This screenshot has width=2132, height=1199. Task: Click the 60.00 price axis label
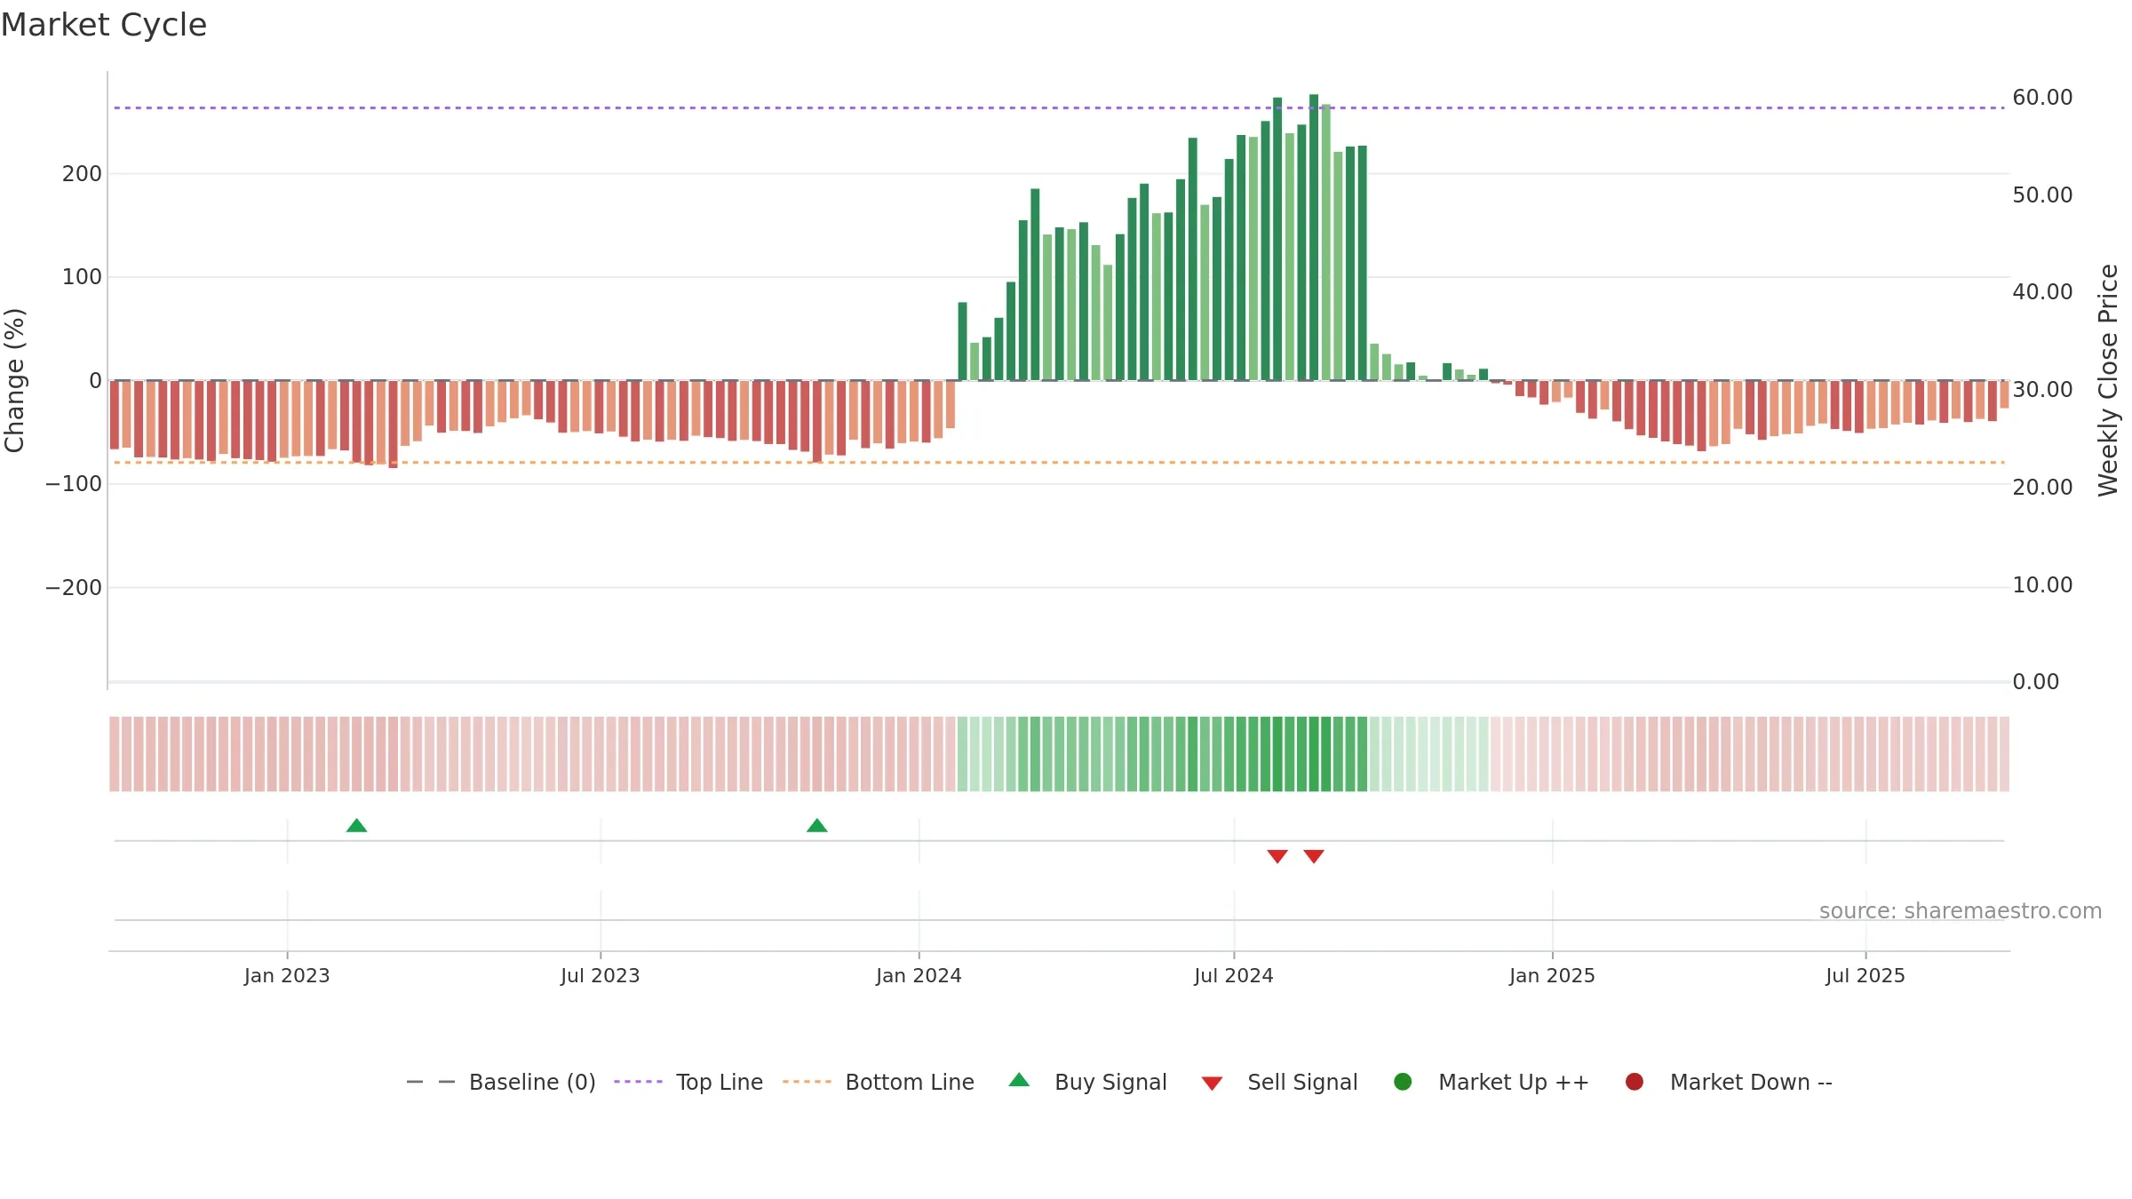pyautogui.click(x=2042, y=98)
